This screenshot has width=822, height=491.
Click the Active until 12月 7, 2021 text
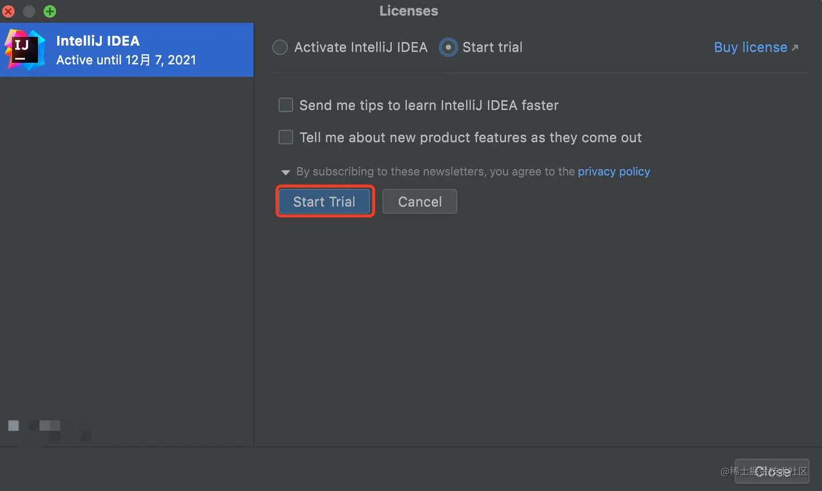(x=126, y=60)
